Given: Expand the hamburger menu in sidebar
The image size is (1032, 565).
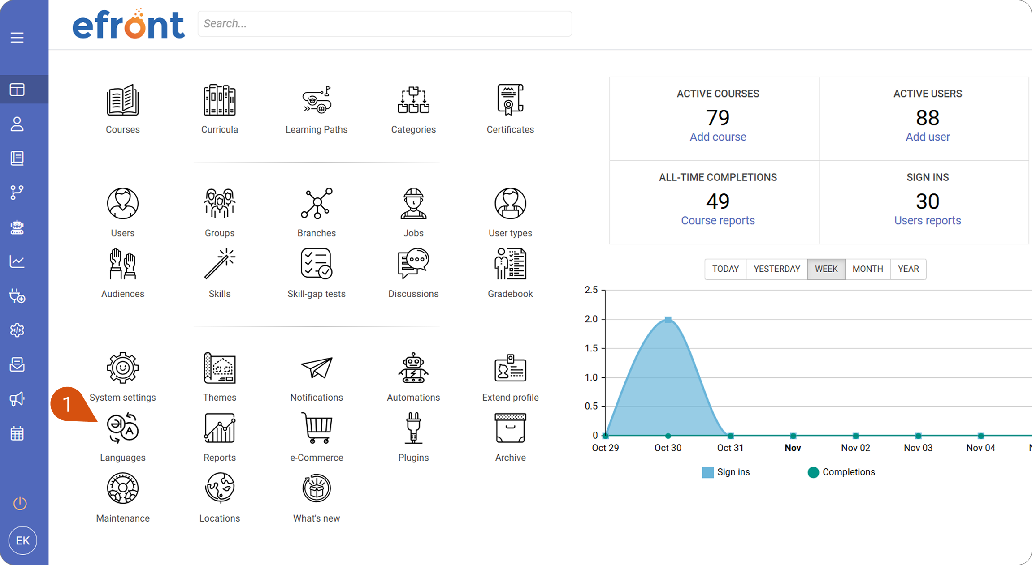Looking at the screenshot, I should (x=17, y=37).
